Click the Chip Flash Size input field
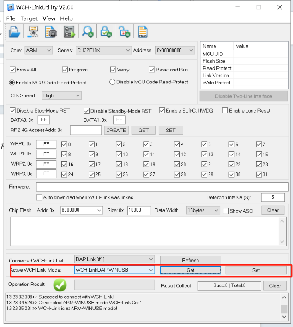The image size is (293, 327). click(x=139, y=210)
